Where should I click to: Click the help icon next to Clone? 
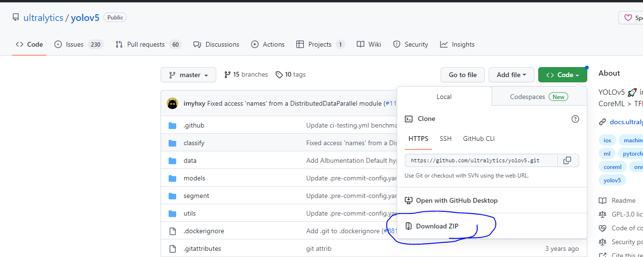[575, 119]
